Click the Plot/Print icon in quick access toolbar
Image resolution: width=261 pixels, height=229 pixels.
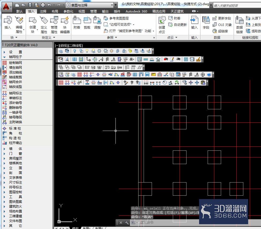[x=43, y=5]
